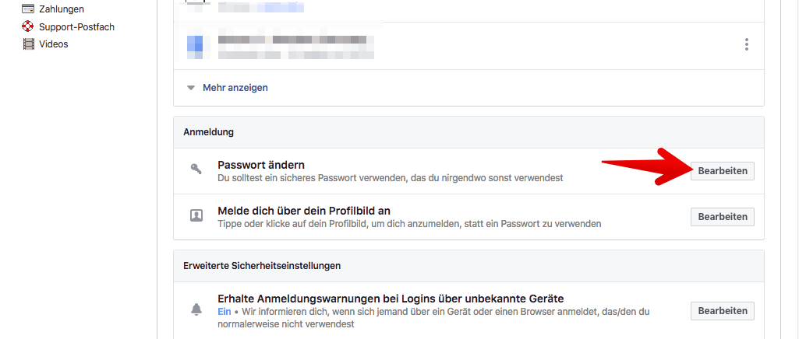Click the bell icon for Anmeldungswarnungen

(196, 309)
